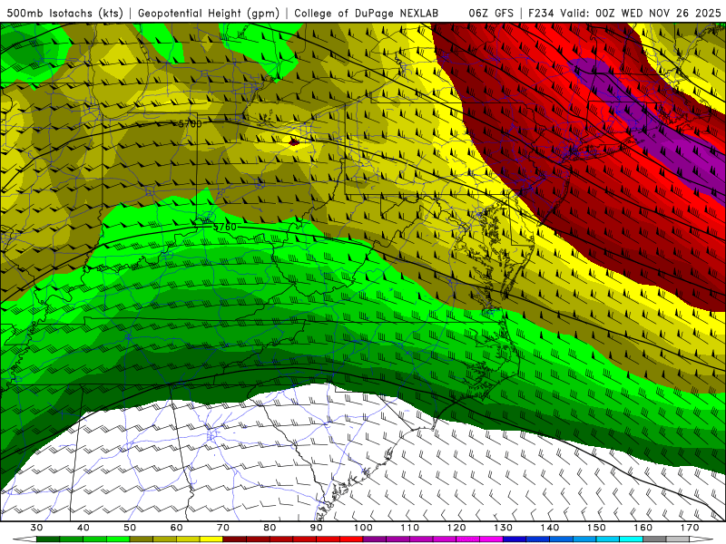Click the '00Z WED NOV 26 2025' valid time
Screen dimensions: 726x544
click(x=659, y=14)
